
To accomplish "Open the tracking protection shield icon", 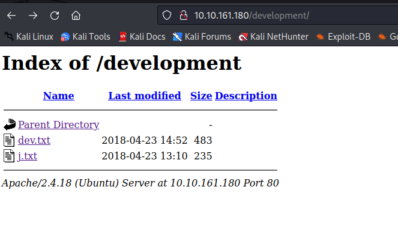I will 167,15.
